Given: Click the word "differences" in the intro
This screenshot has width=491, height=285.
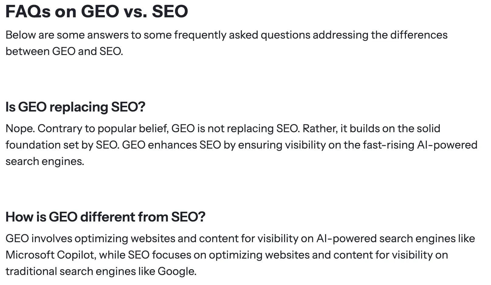Looking at the screenshot, I should click(x=419, y=35).
